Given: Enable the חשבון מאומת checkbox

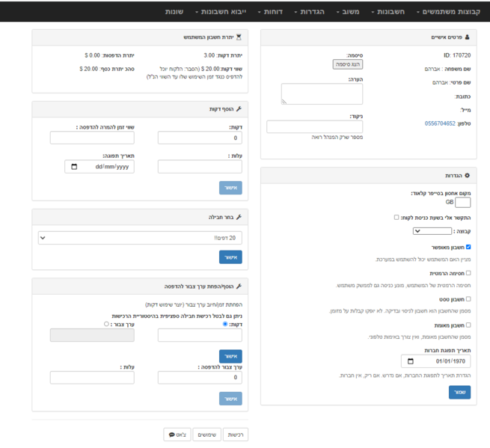Looking at the screenshot, I should pos(468,325).
